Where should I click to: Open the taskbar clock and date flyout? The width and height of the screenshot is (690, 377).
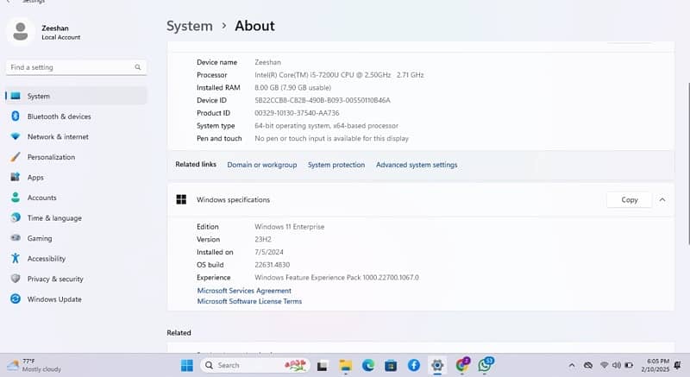click(x=659, y=365)
